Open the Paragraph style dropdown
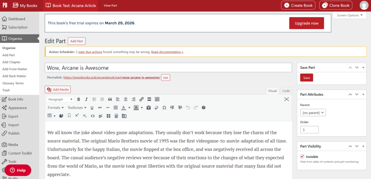 [60, 99]
